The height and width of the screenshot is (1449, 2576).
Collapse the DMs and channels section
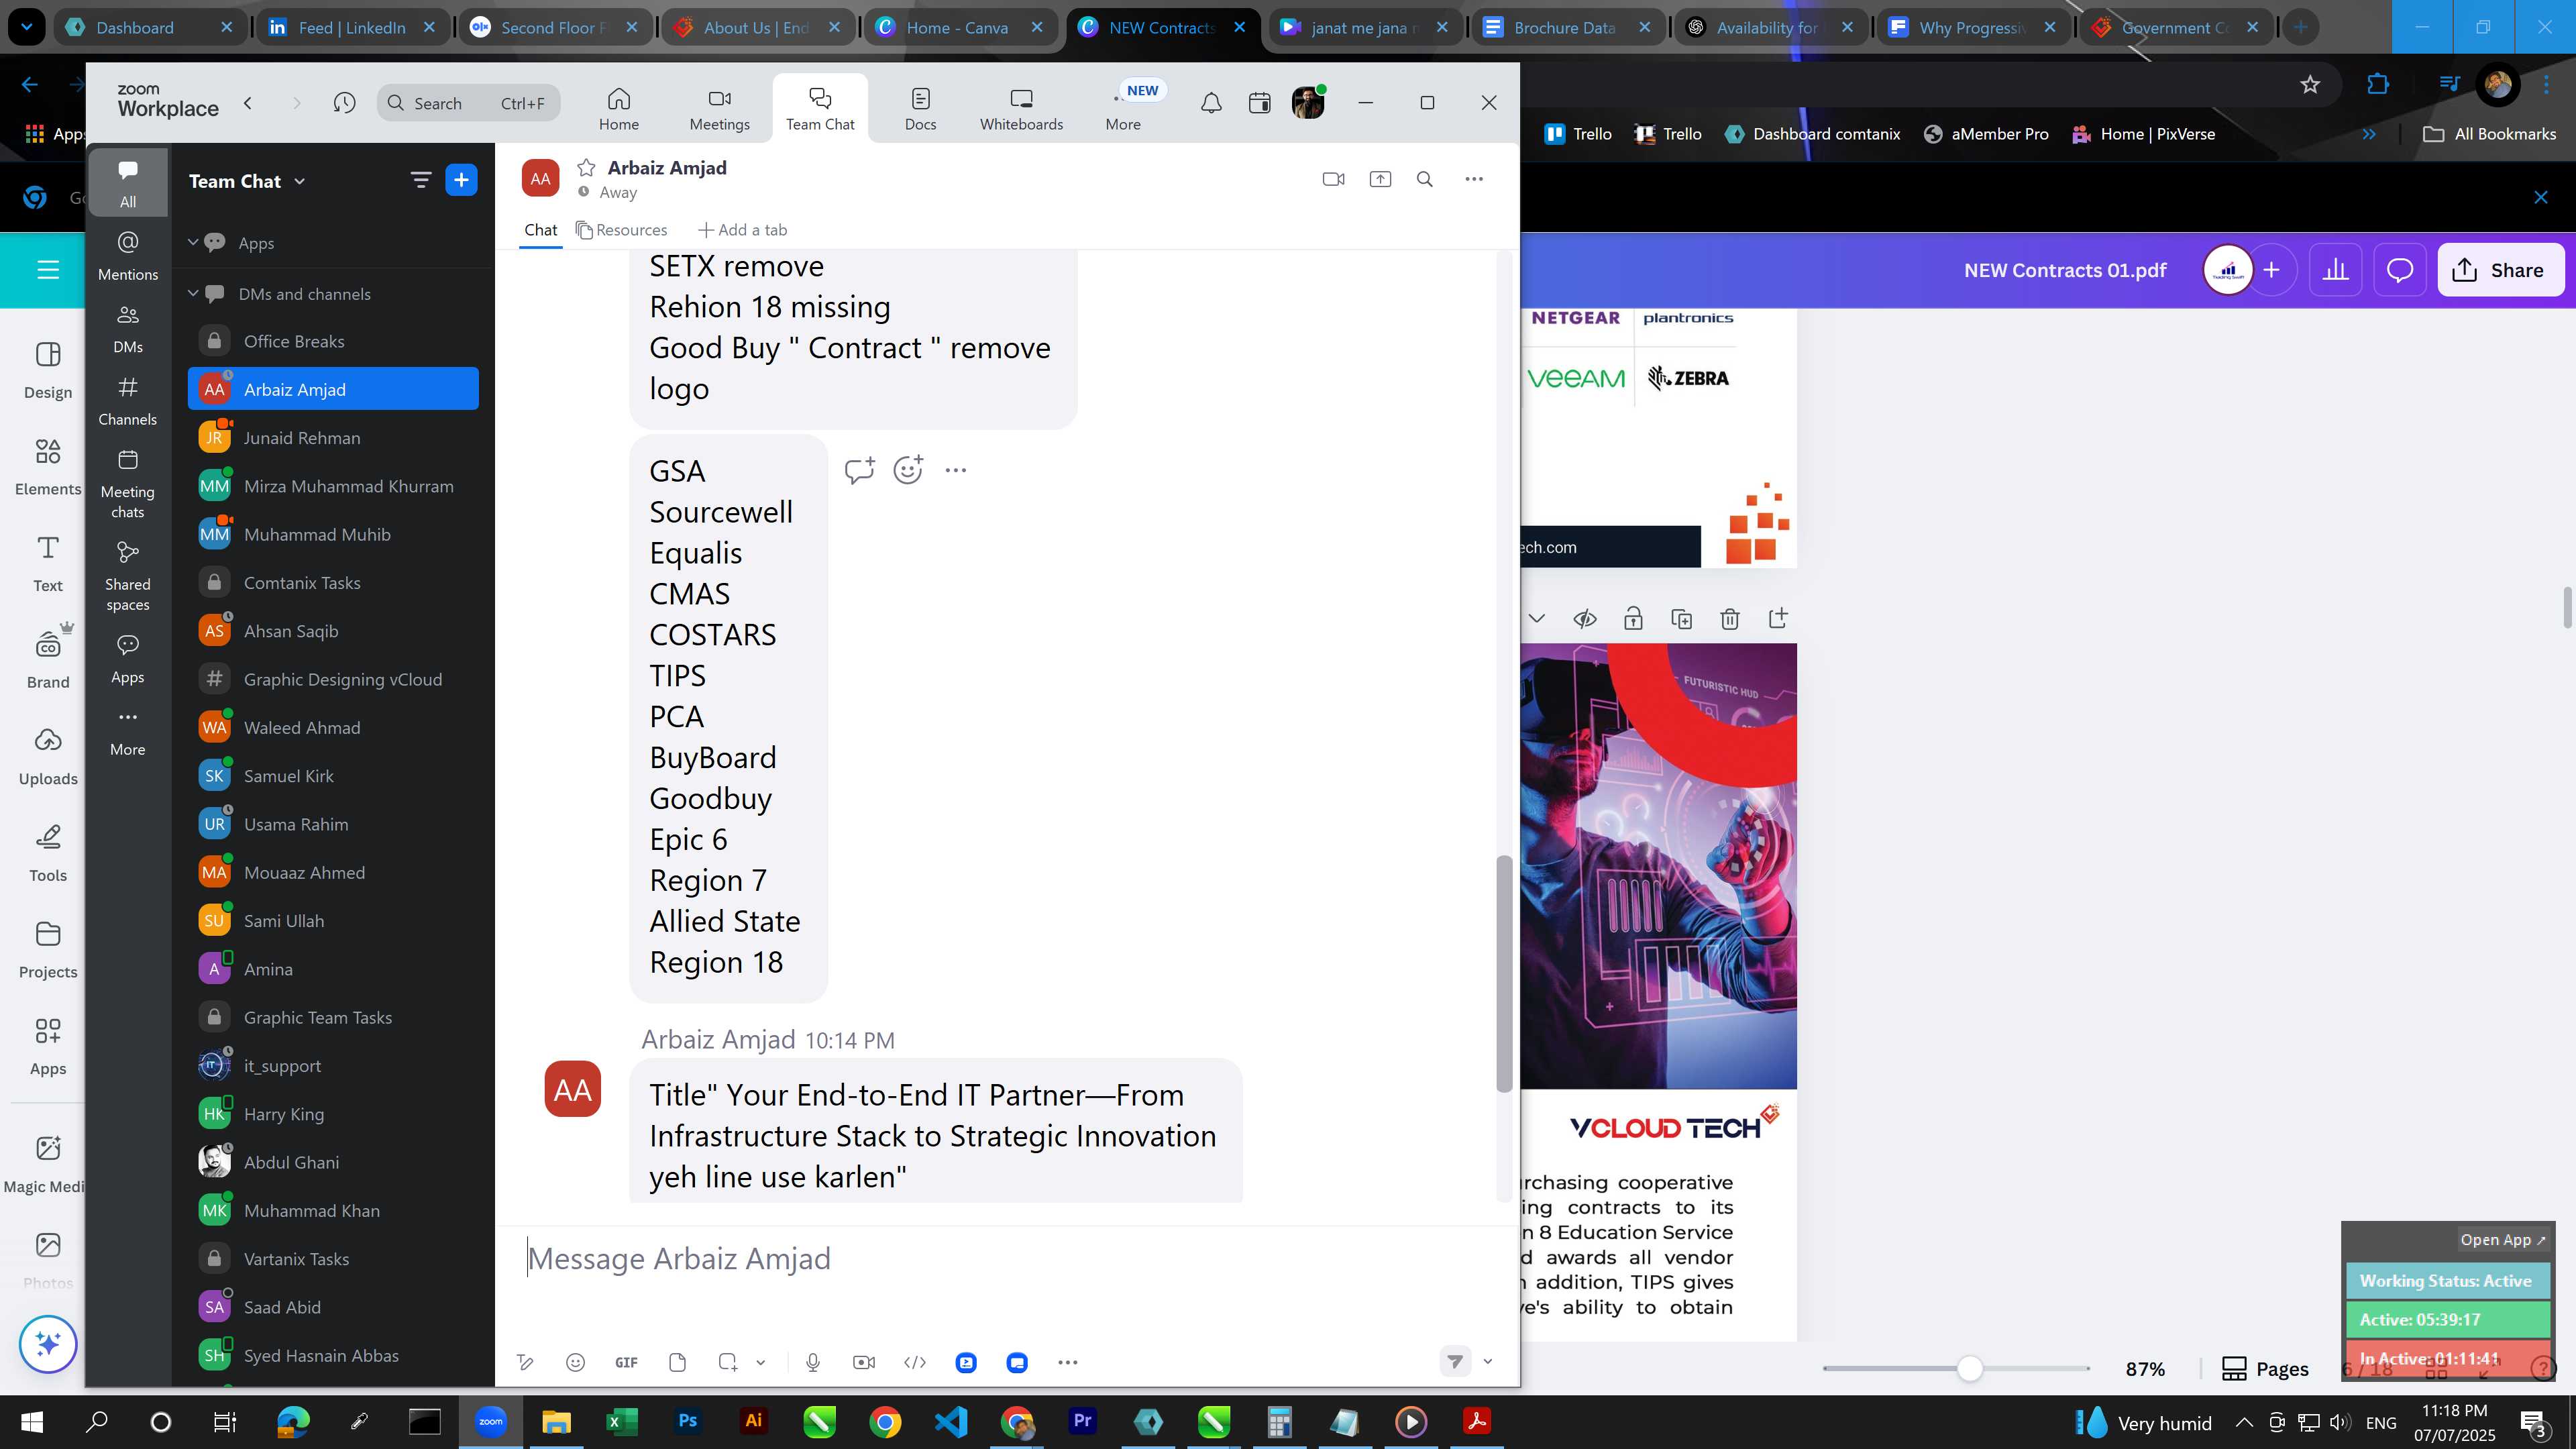point(193,294)
